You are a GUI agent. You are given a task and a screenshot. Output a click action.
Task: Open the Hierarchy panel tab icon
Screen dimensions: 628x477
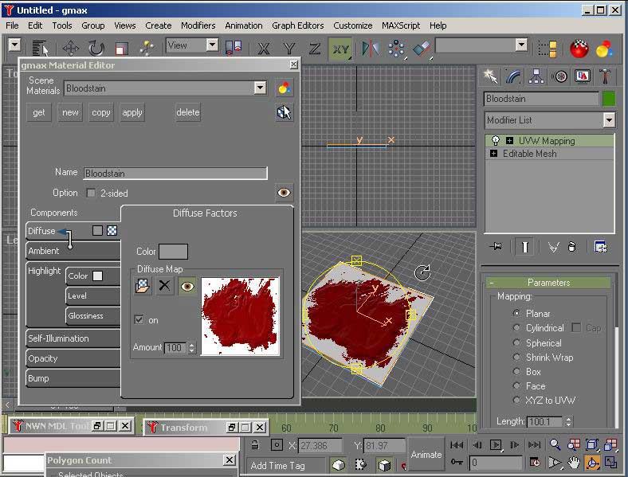coord(536,76)
